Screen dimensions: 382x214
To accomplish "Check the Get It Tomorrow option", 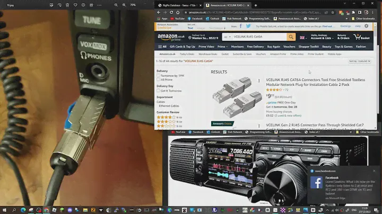I will point(158,91).
